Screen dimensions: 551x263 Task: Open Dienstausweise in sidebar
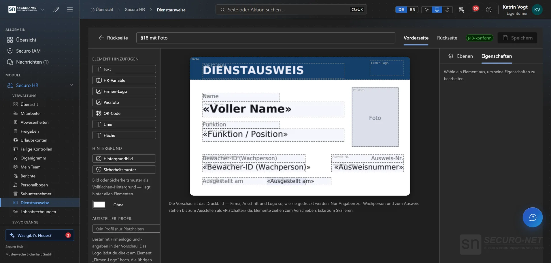[x=40, y=203]
